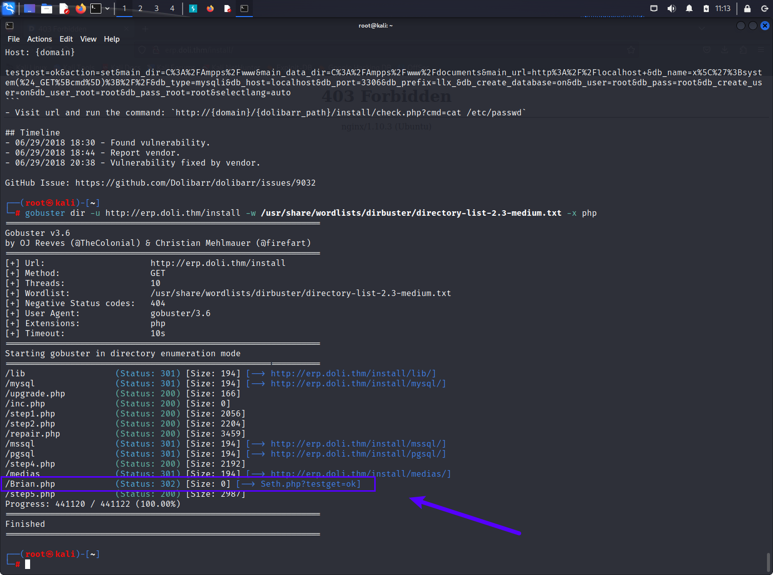Click the check.php?cmd=cat URL in instructions
773x575 pixels.
[349, 112]
